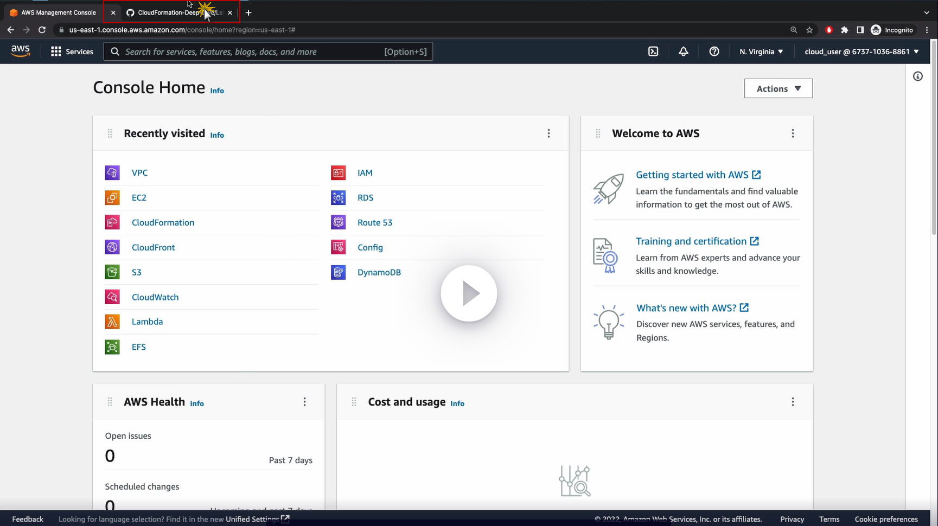Open a new browser tab
This screenshot has height=526, width=938.
coord(248,12)
